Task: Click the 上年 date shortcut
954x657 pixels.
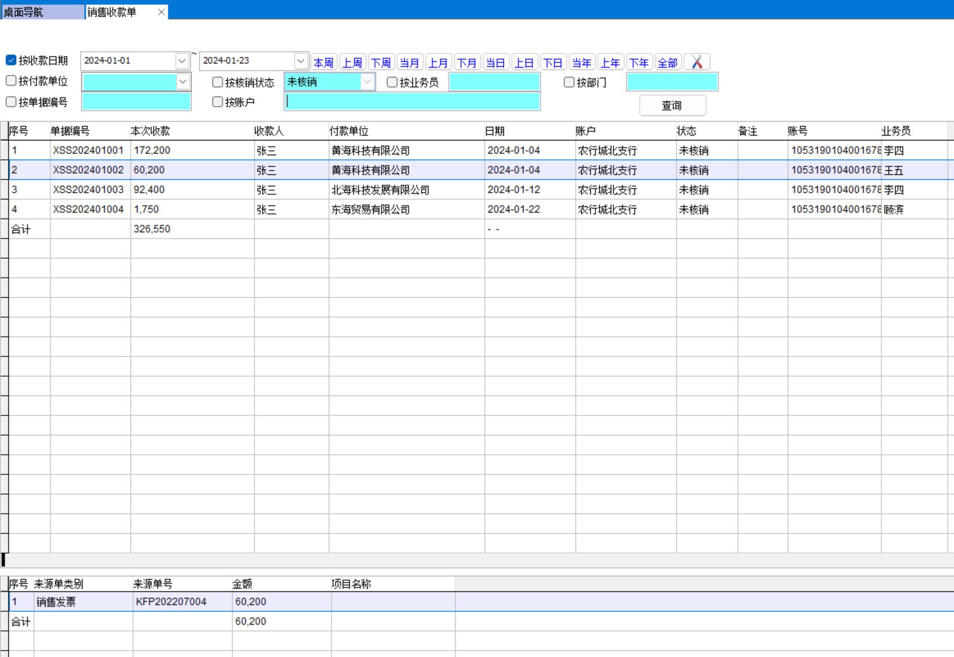Action: tap(610, 63)
